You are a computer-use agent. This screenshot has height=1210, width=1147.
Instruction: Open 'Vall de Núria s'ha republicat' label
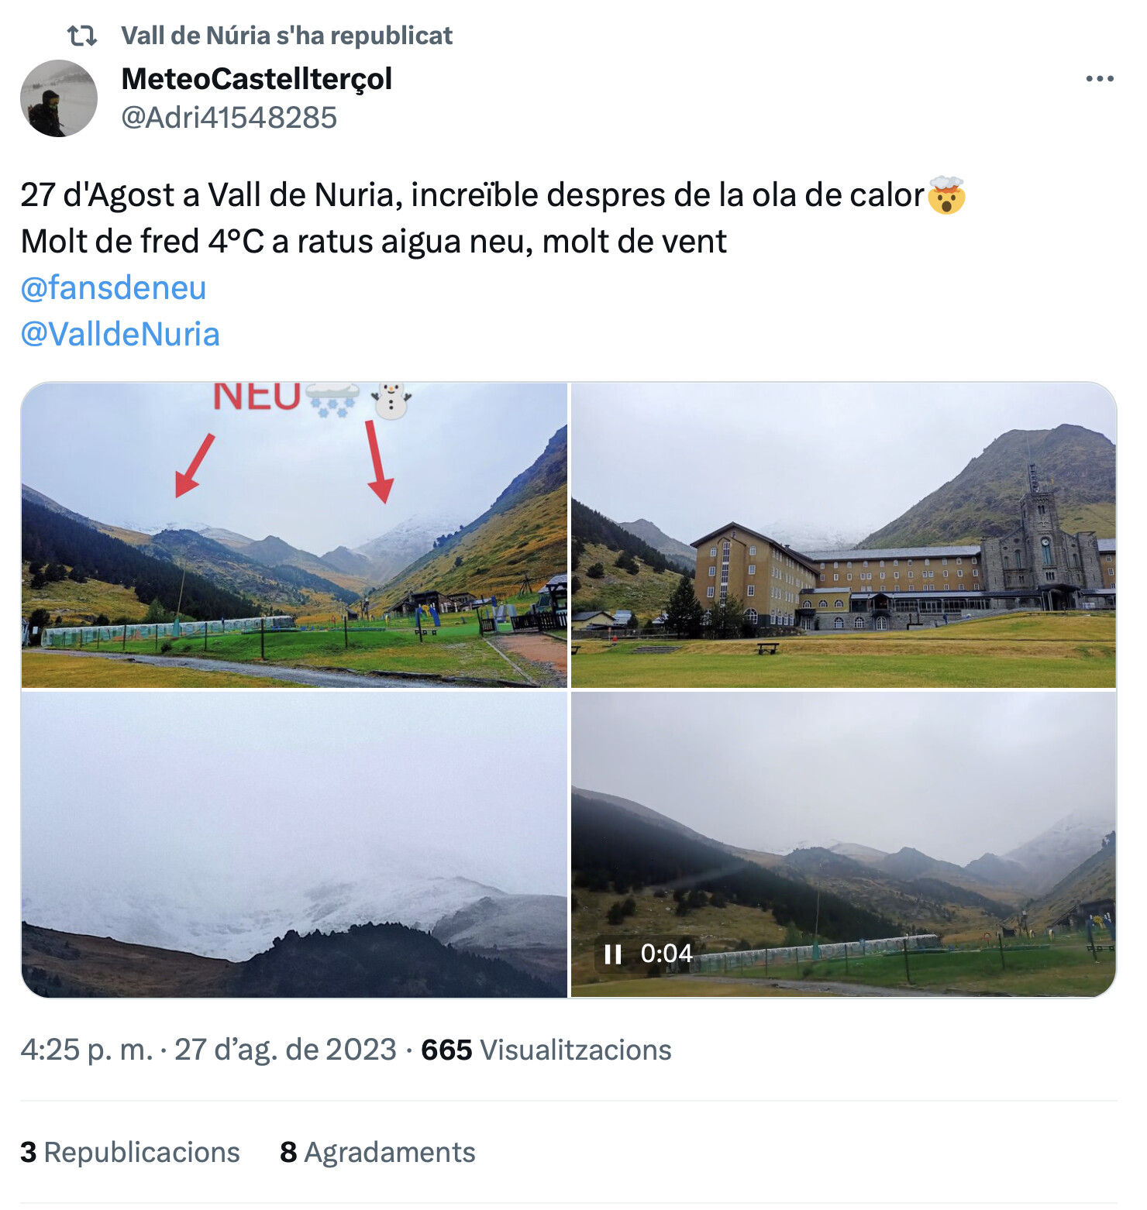point(287,36)
